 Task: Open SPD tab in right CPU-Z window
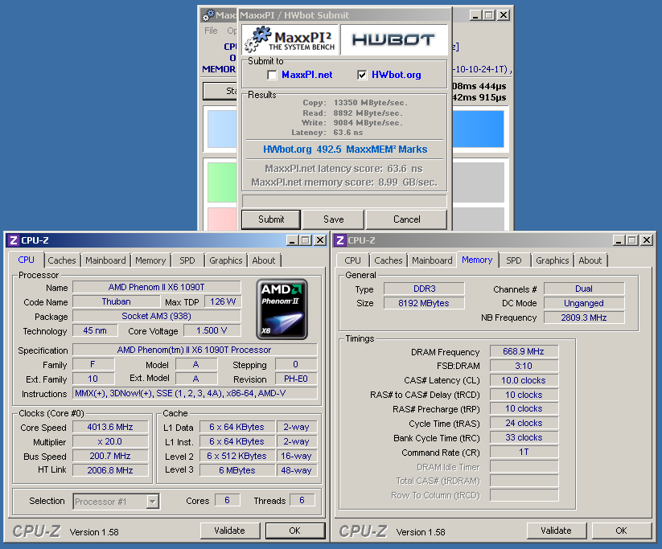click(x=514, y=260)
